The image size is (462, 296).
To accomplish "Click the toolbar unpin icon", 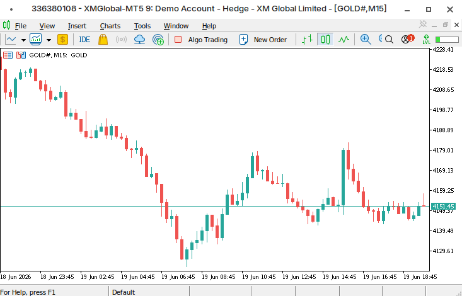I will [423, 24].
